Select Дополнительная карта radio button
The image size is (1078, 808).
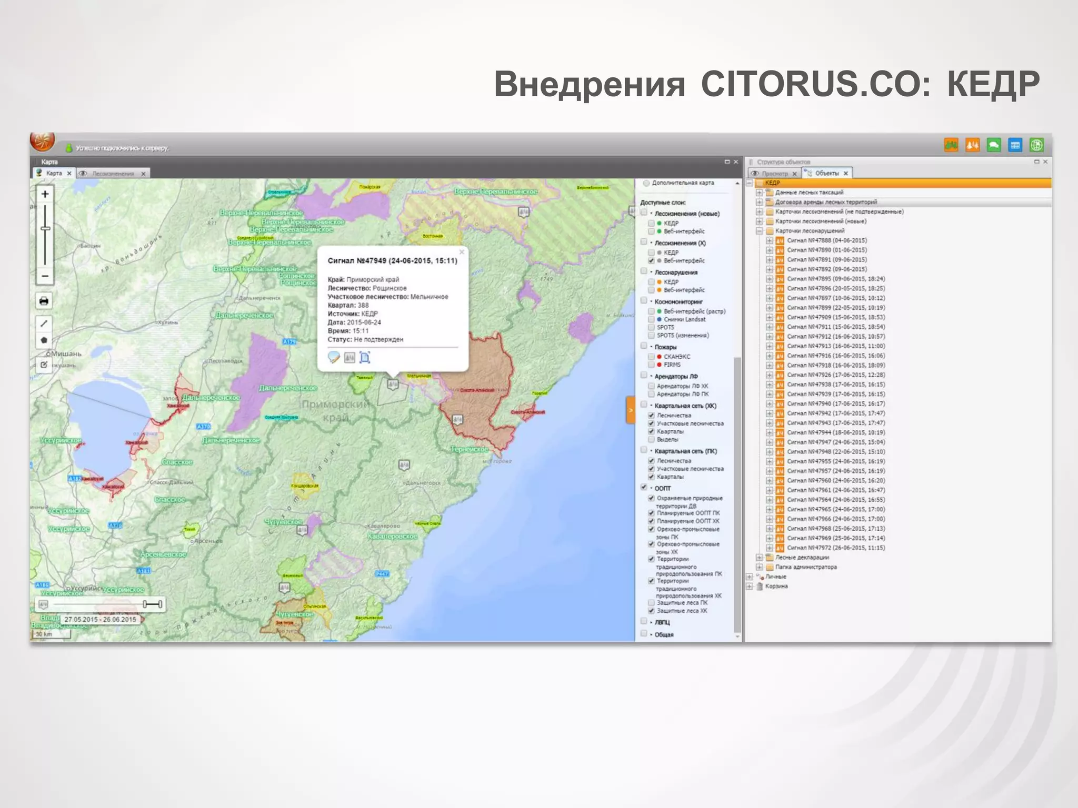pos(646,183)
